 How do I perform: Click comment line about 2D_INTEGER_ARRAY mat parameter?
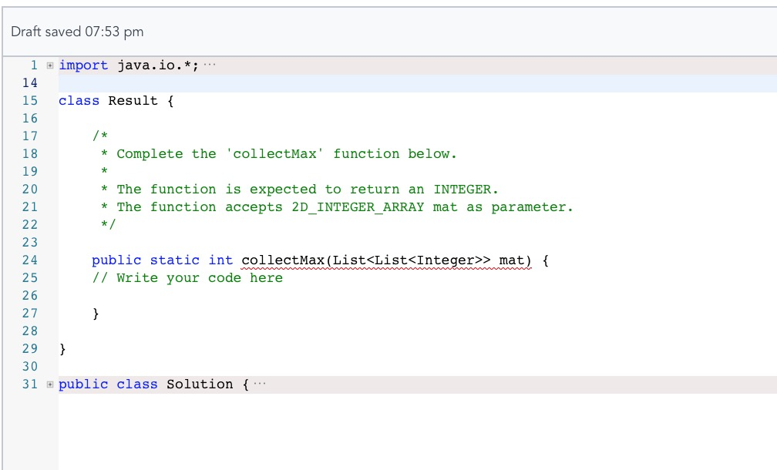pos(345,207)
